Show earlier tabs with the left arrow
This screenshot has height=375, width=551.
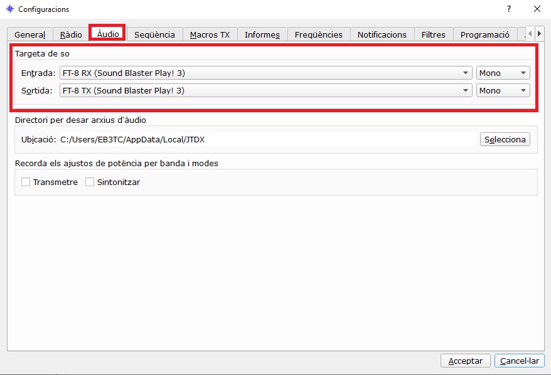pyautogui.click(x=530, y=34)
